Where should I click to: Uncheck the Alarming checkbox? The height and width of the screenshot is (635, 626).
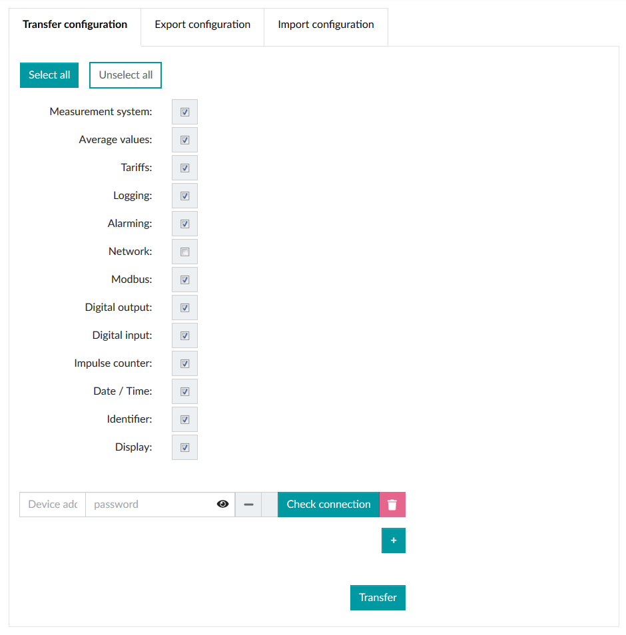pyautogui.click(x=184, y=224)
